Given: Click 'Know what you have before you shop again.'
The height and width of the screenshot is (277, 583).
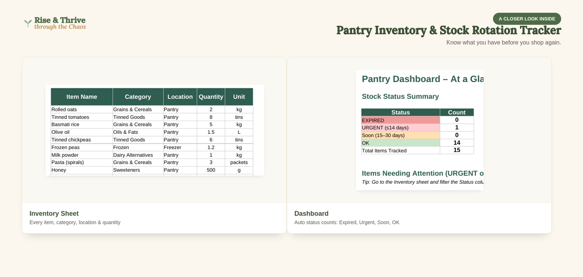Looking at the screenshot, I should [x=503, y=42].
